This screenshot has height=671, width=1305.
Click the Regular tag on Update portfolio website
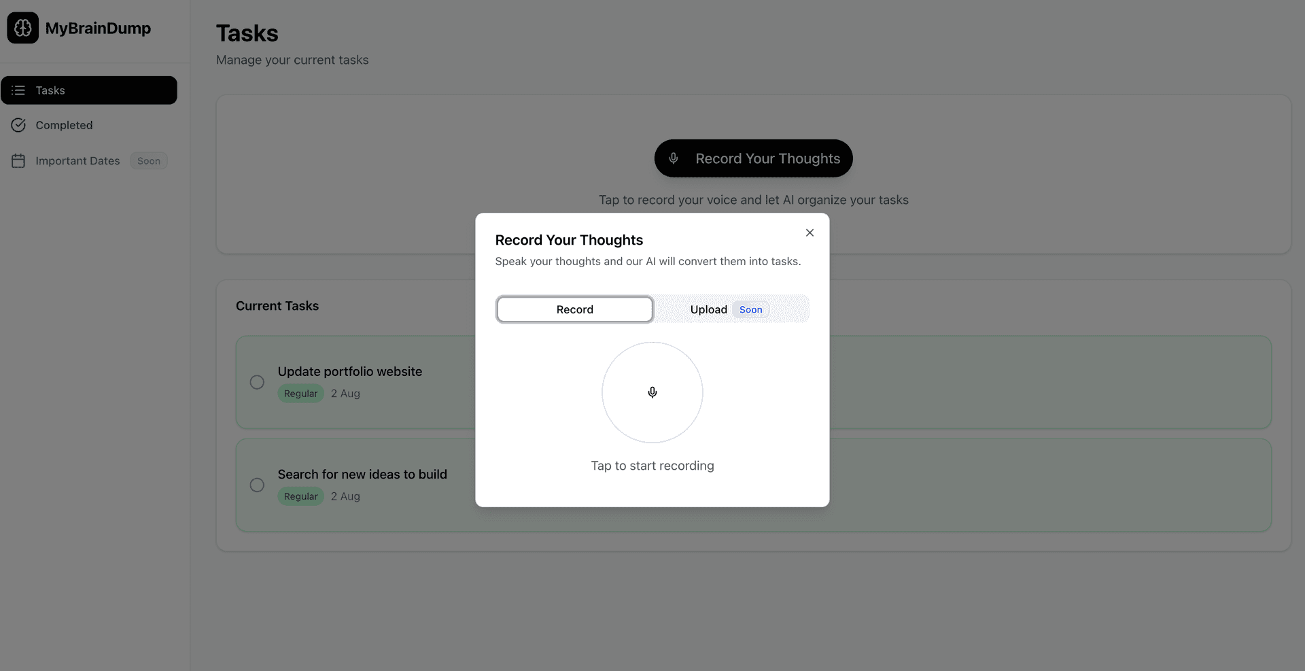tap(300, 394)
